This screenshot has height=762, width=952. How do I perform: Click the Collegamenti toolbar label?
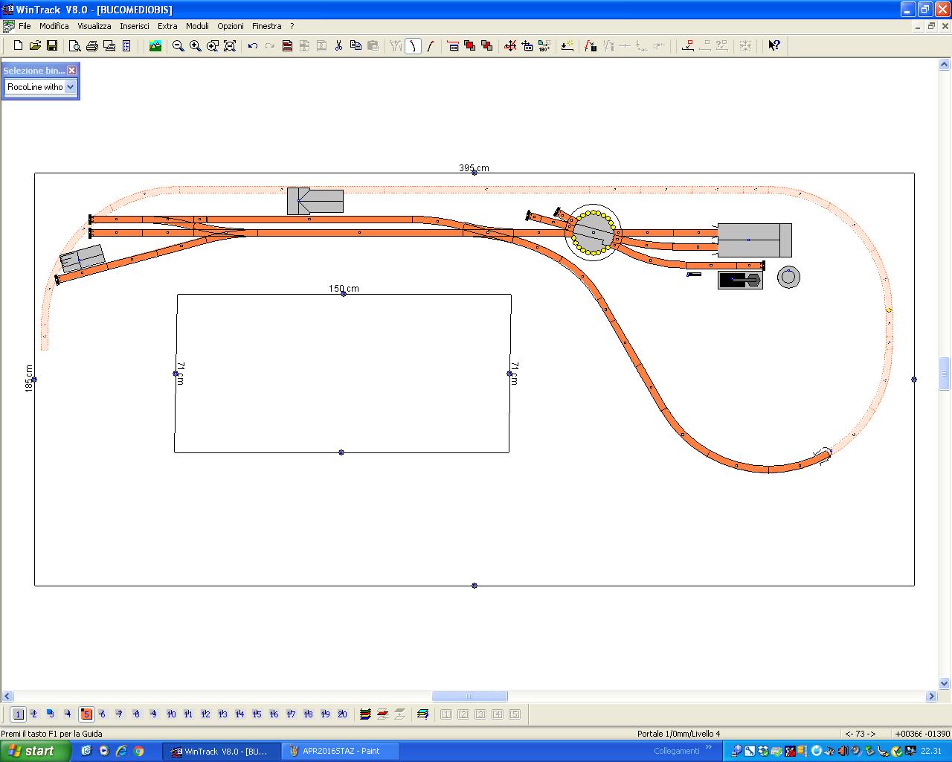tap(677, 751)
